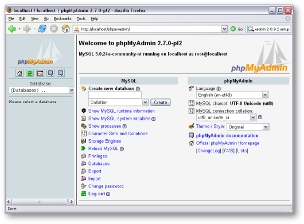304x224 pixels.
Task: Click the Forward arrow toolbar button
Action: point(27,29)
